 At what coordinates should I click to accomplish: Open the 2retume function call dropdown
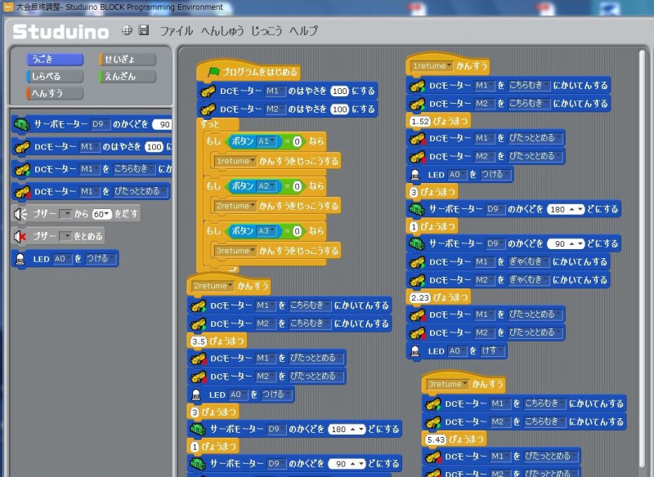coord(235,206)
